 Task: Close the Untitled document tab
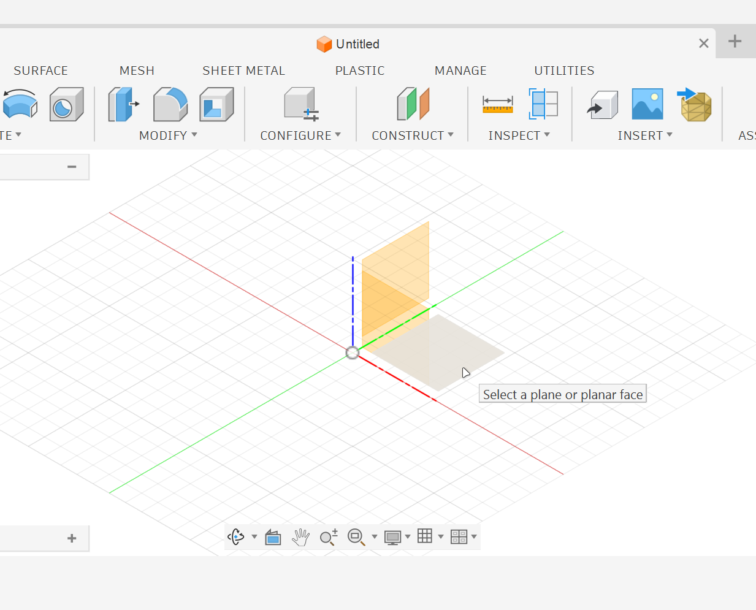tap(704, 44)
